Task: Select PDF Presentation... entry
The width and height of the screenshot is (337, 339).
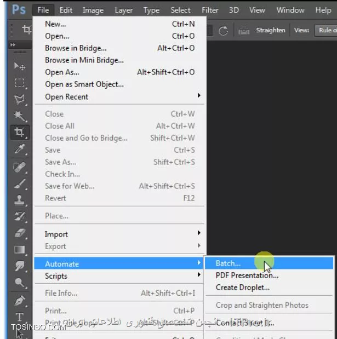Action: click(x=269, y=275)
